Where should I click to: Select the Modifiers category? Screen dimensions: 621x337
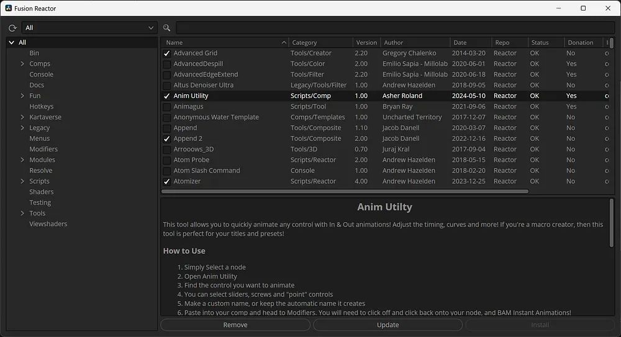[x=43, y=150]
